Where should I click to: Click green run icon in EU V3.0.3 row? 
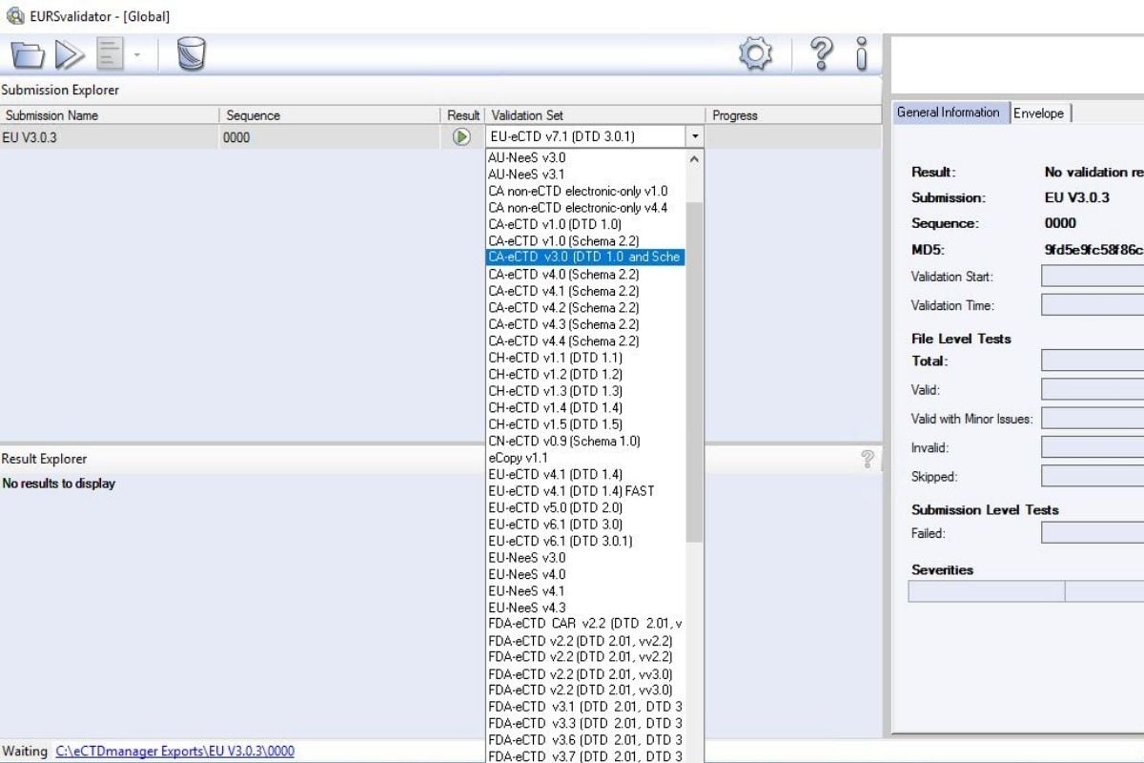coord(461,136)
